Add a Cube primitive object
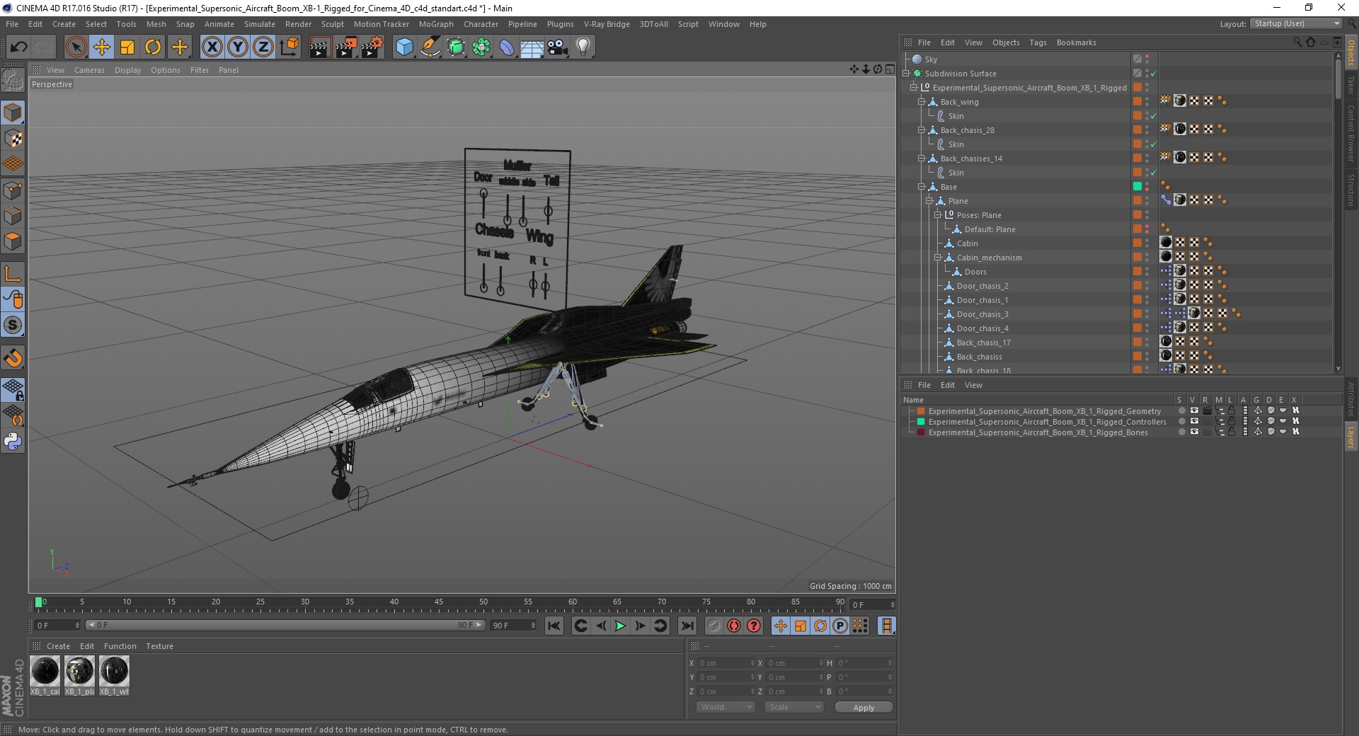This screenshot has width=1359, height=736. [404, 47]
